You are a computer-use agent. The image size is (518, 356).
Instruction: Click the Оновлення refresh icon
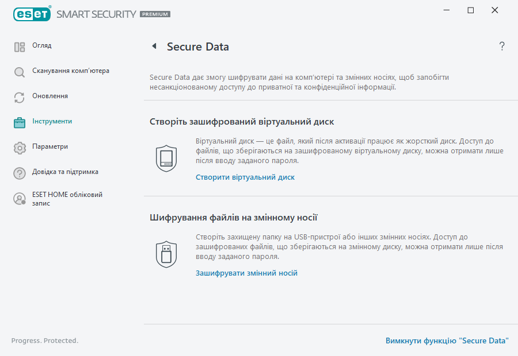19,96
